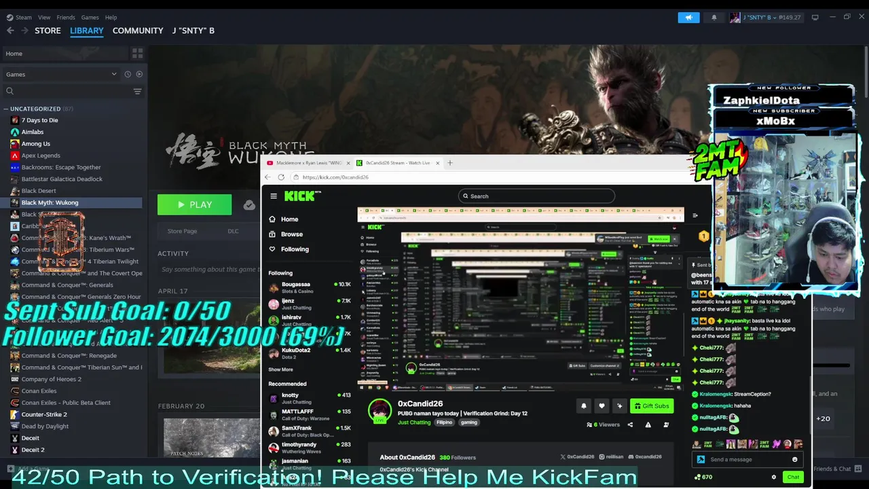Switch to the STORE tab in Steam
Image resolution: width=869 pixels, height=489 pixels.
pyautogui.click(x=48, y=31)
